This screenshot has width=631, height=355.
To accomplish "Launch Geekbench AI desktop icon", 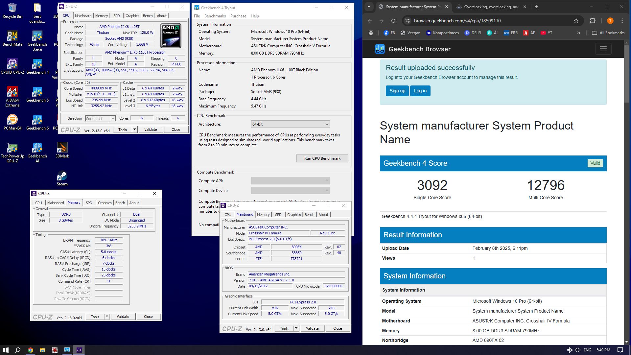I will point(37,153).
